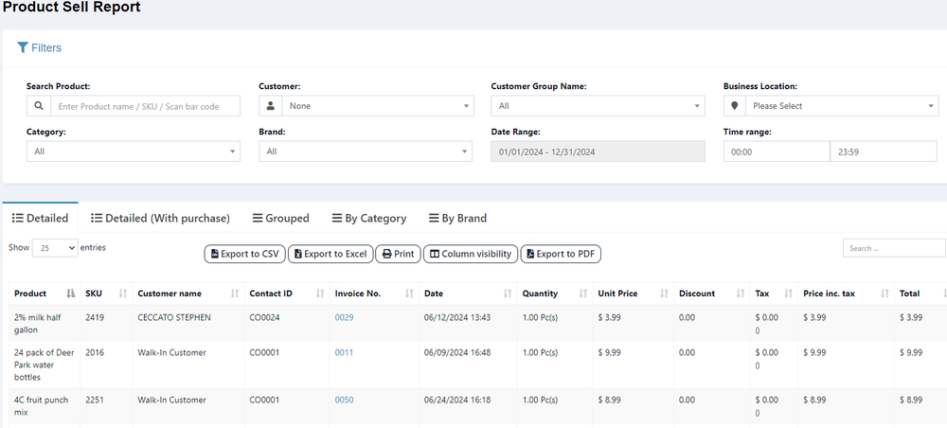
Task: Export the report to CSV
Action: point(244,254)
